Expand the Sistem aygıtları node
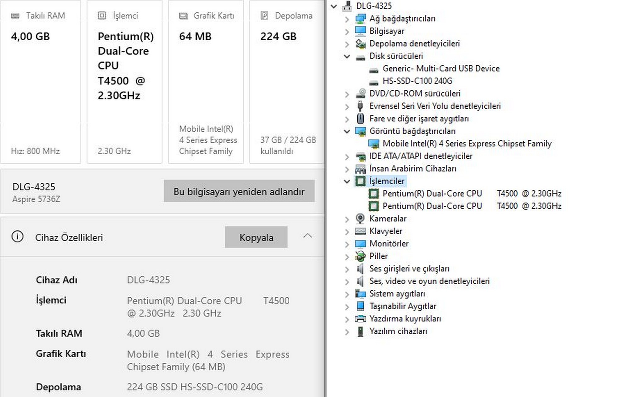630x397 pixels. tap(347, 294)
